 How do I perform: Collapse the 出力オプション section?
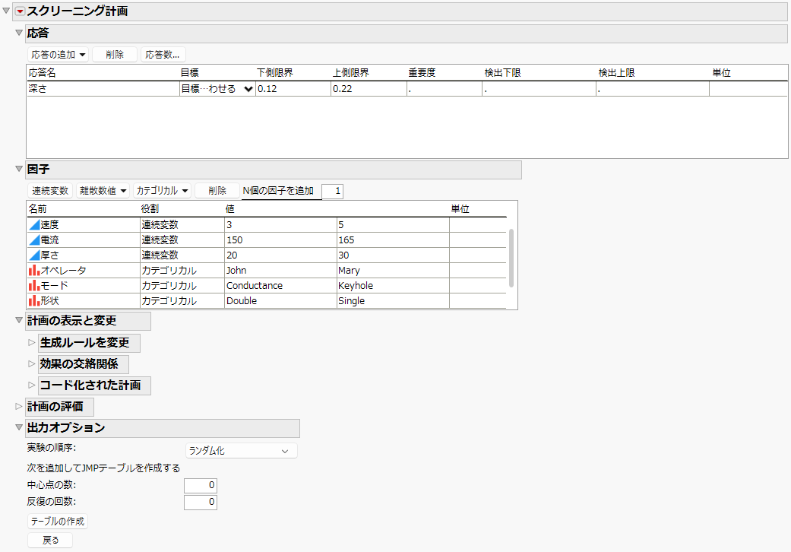coord(19,427)
